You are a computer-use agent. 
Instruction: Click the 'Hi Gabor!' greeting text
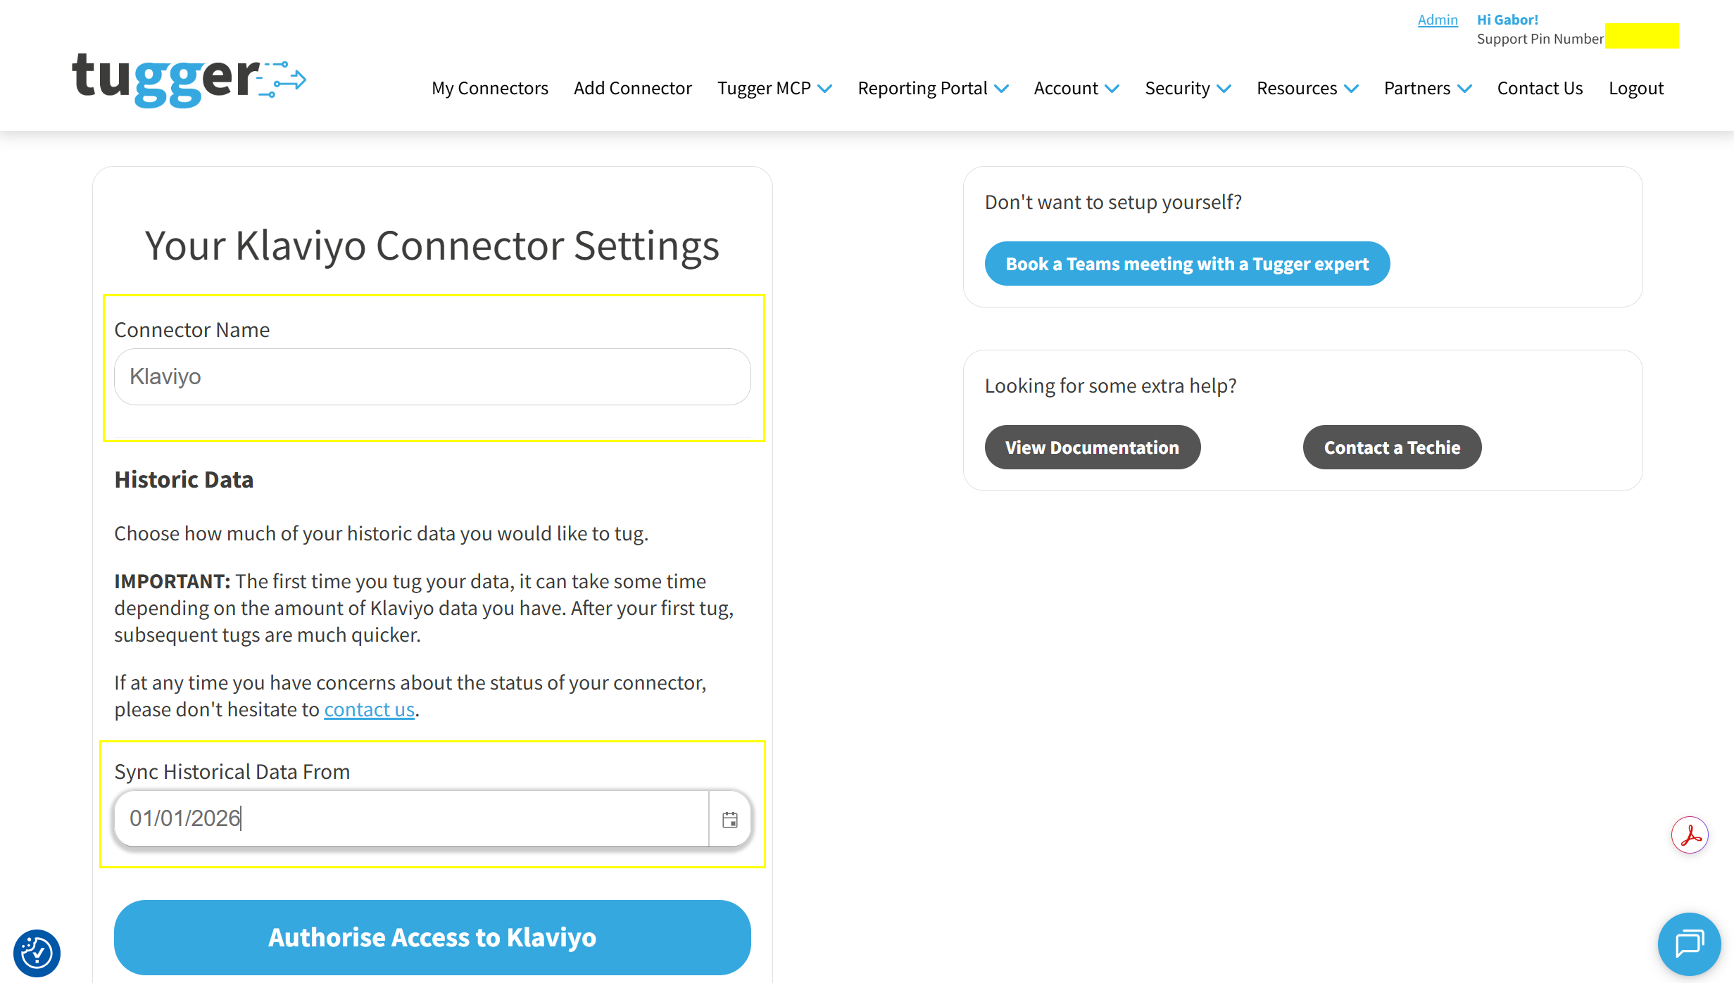coord(1507,20)
